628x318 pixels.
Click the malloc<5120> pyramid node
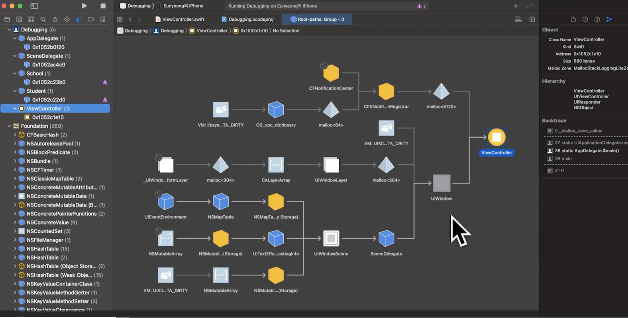coord(442,92)
